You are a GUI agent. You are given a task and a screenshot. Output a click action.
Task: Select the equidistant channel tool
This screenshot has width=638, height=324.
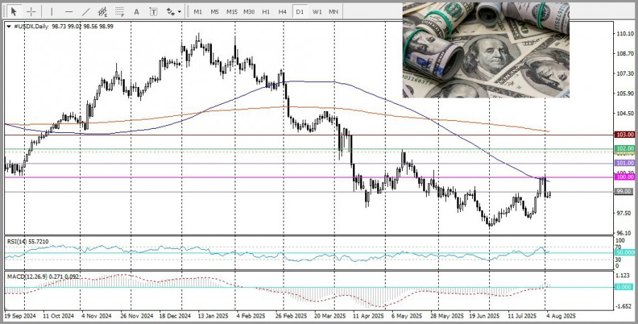102,12
